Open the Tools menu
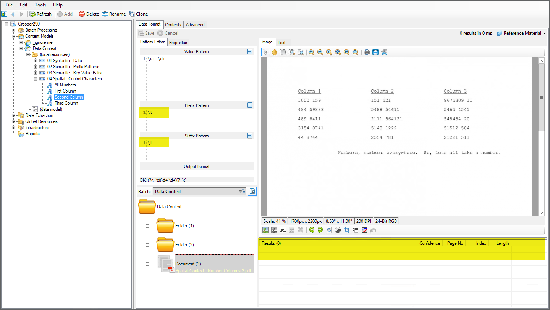This screenshot has height=310, width=550. 40,5
